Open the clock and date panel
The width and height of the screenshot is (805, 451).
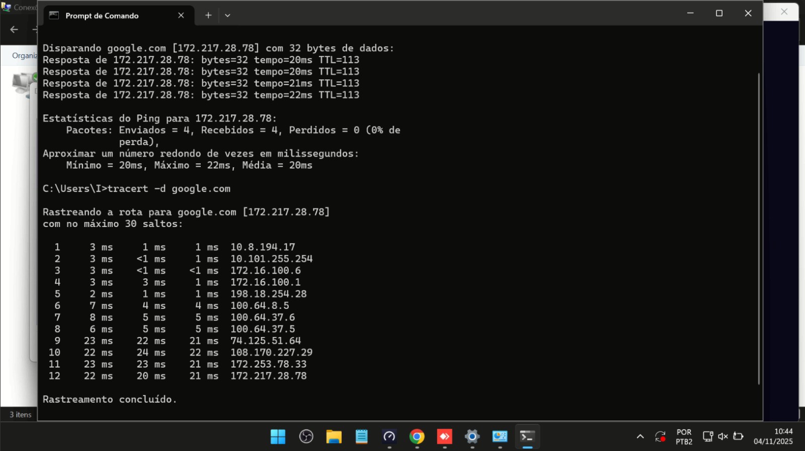[773, 436]
